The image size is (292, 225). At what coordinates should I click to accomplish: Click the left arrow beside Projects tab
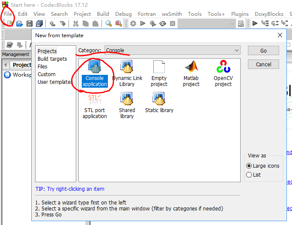(5, 65)
